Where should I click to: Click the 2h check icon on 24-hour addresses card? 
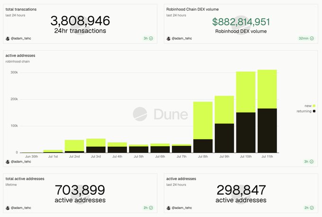[312, 208]
